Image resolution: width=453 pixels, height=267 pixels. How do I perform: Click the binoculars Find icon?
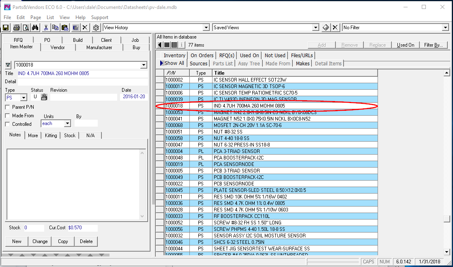point(35,28)
